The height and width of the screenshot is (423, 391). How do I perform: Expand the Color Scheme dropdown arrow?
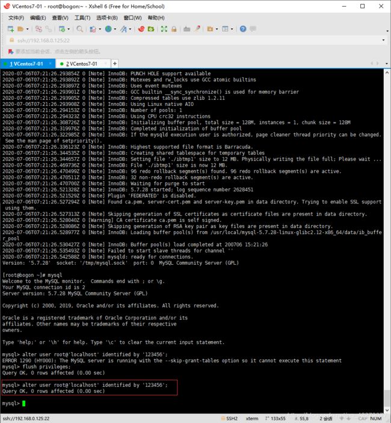pos(100,29)
